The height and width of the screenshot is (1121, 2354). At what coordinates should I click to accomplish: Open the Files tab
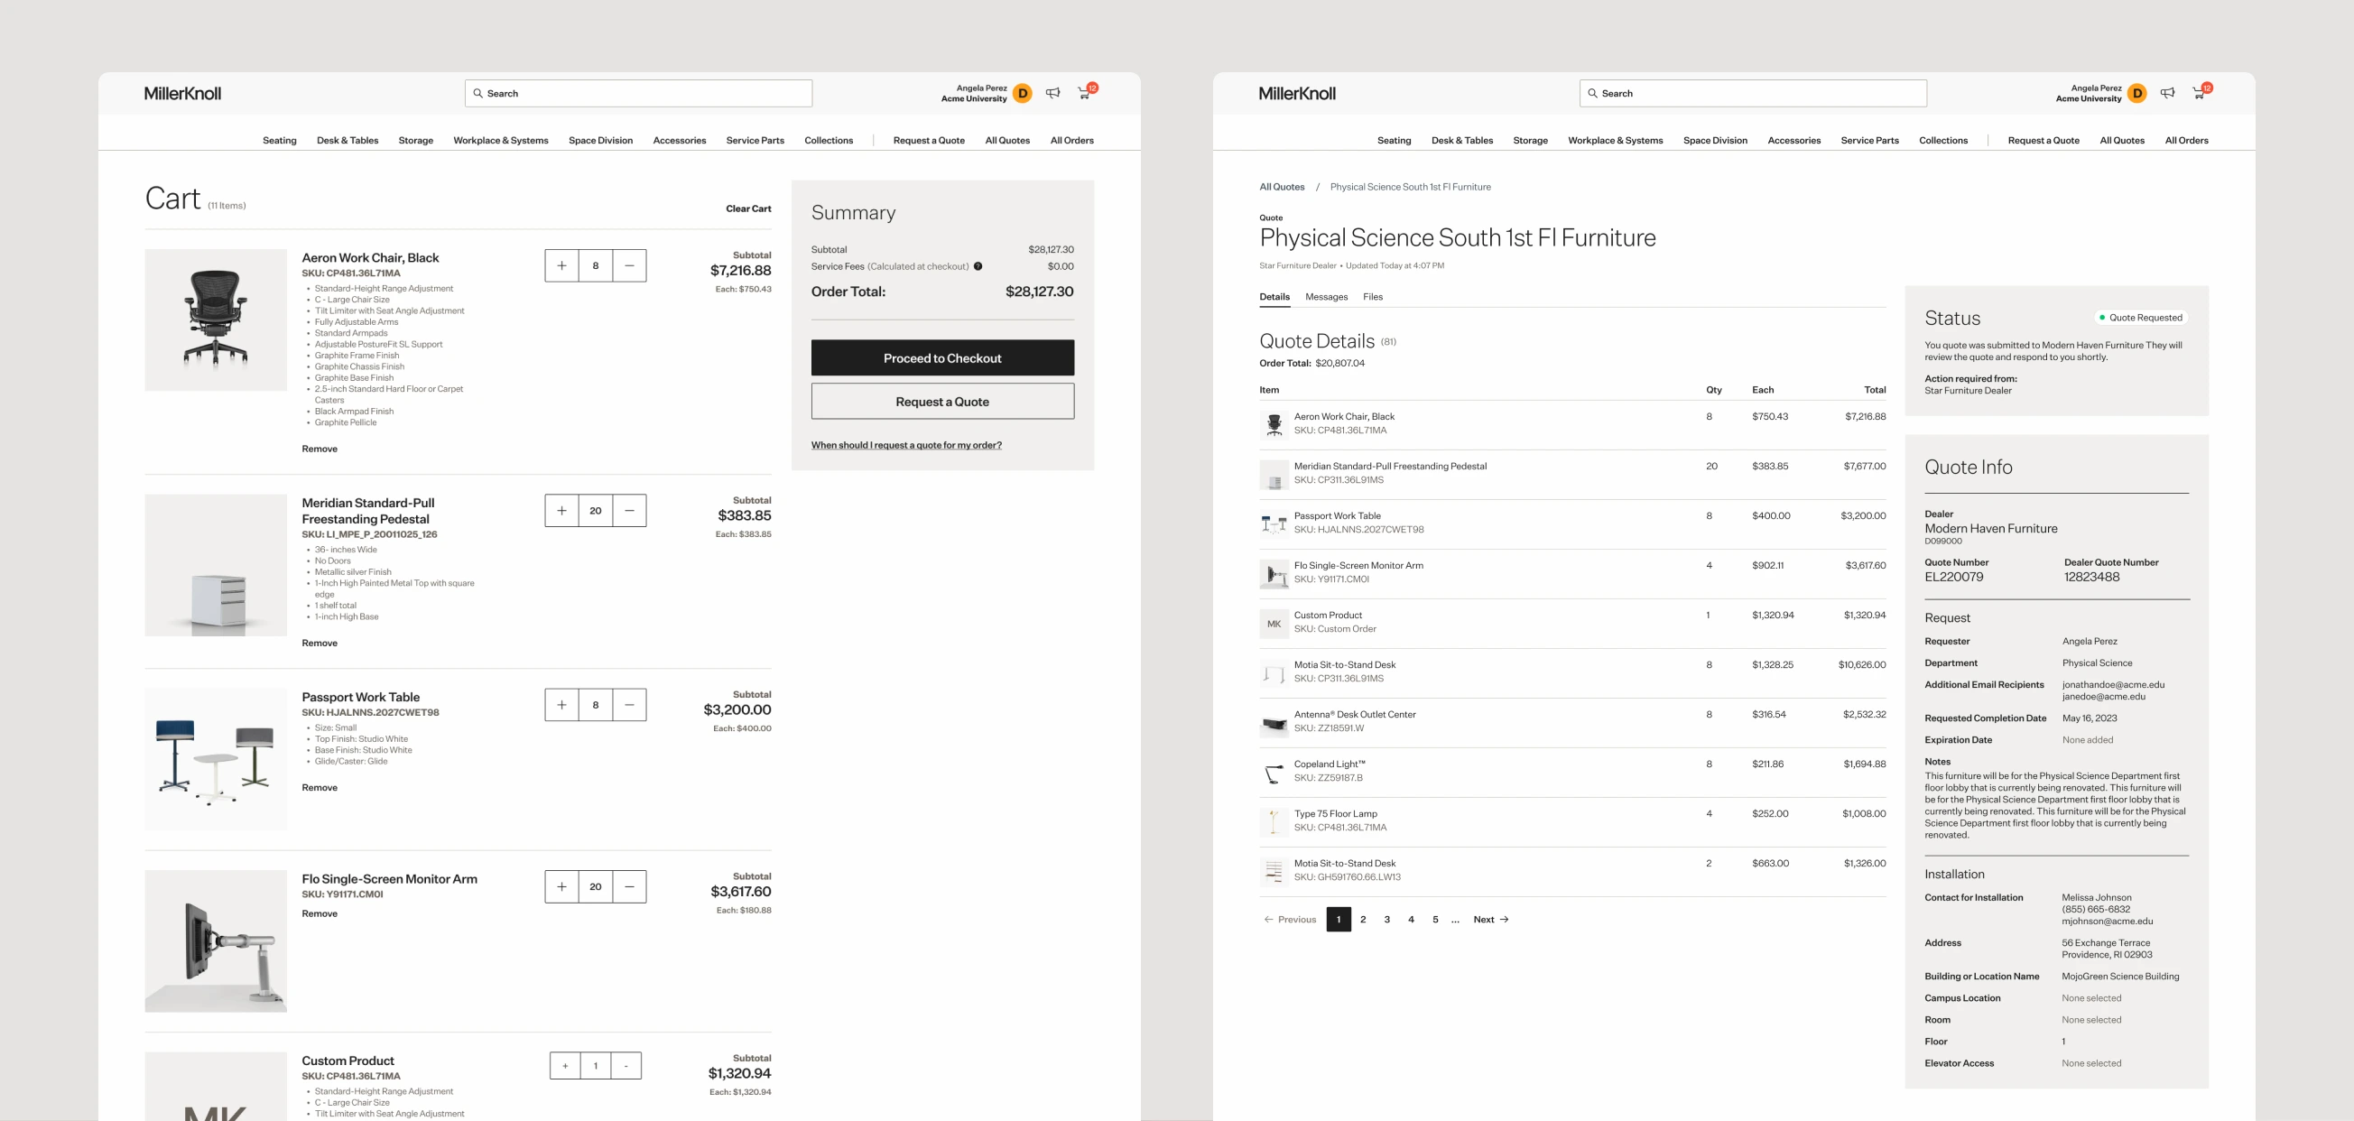[1373, 297]
